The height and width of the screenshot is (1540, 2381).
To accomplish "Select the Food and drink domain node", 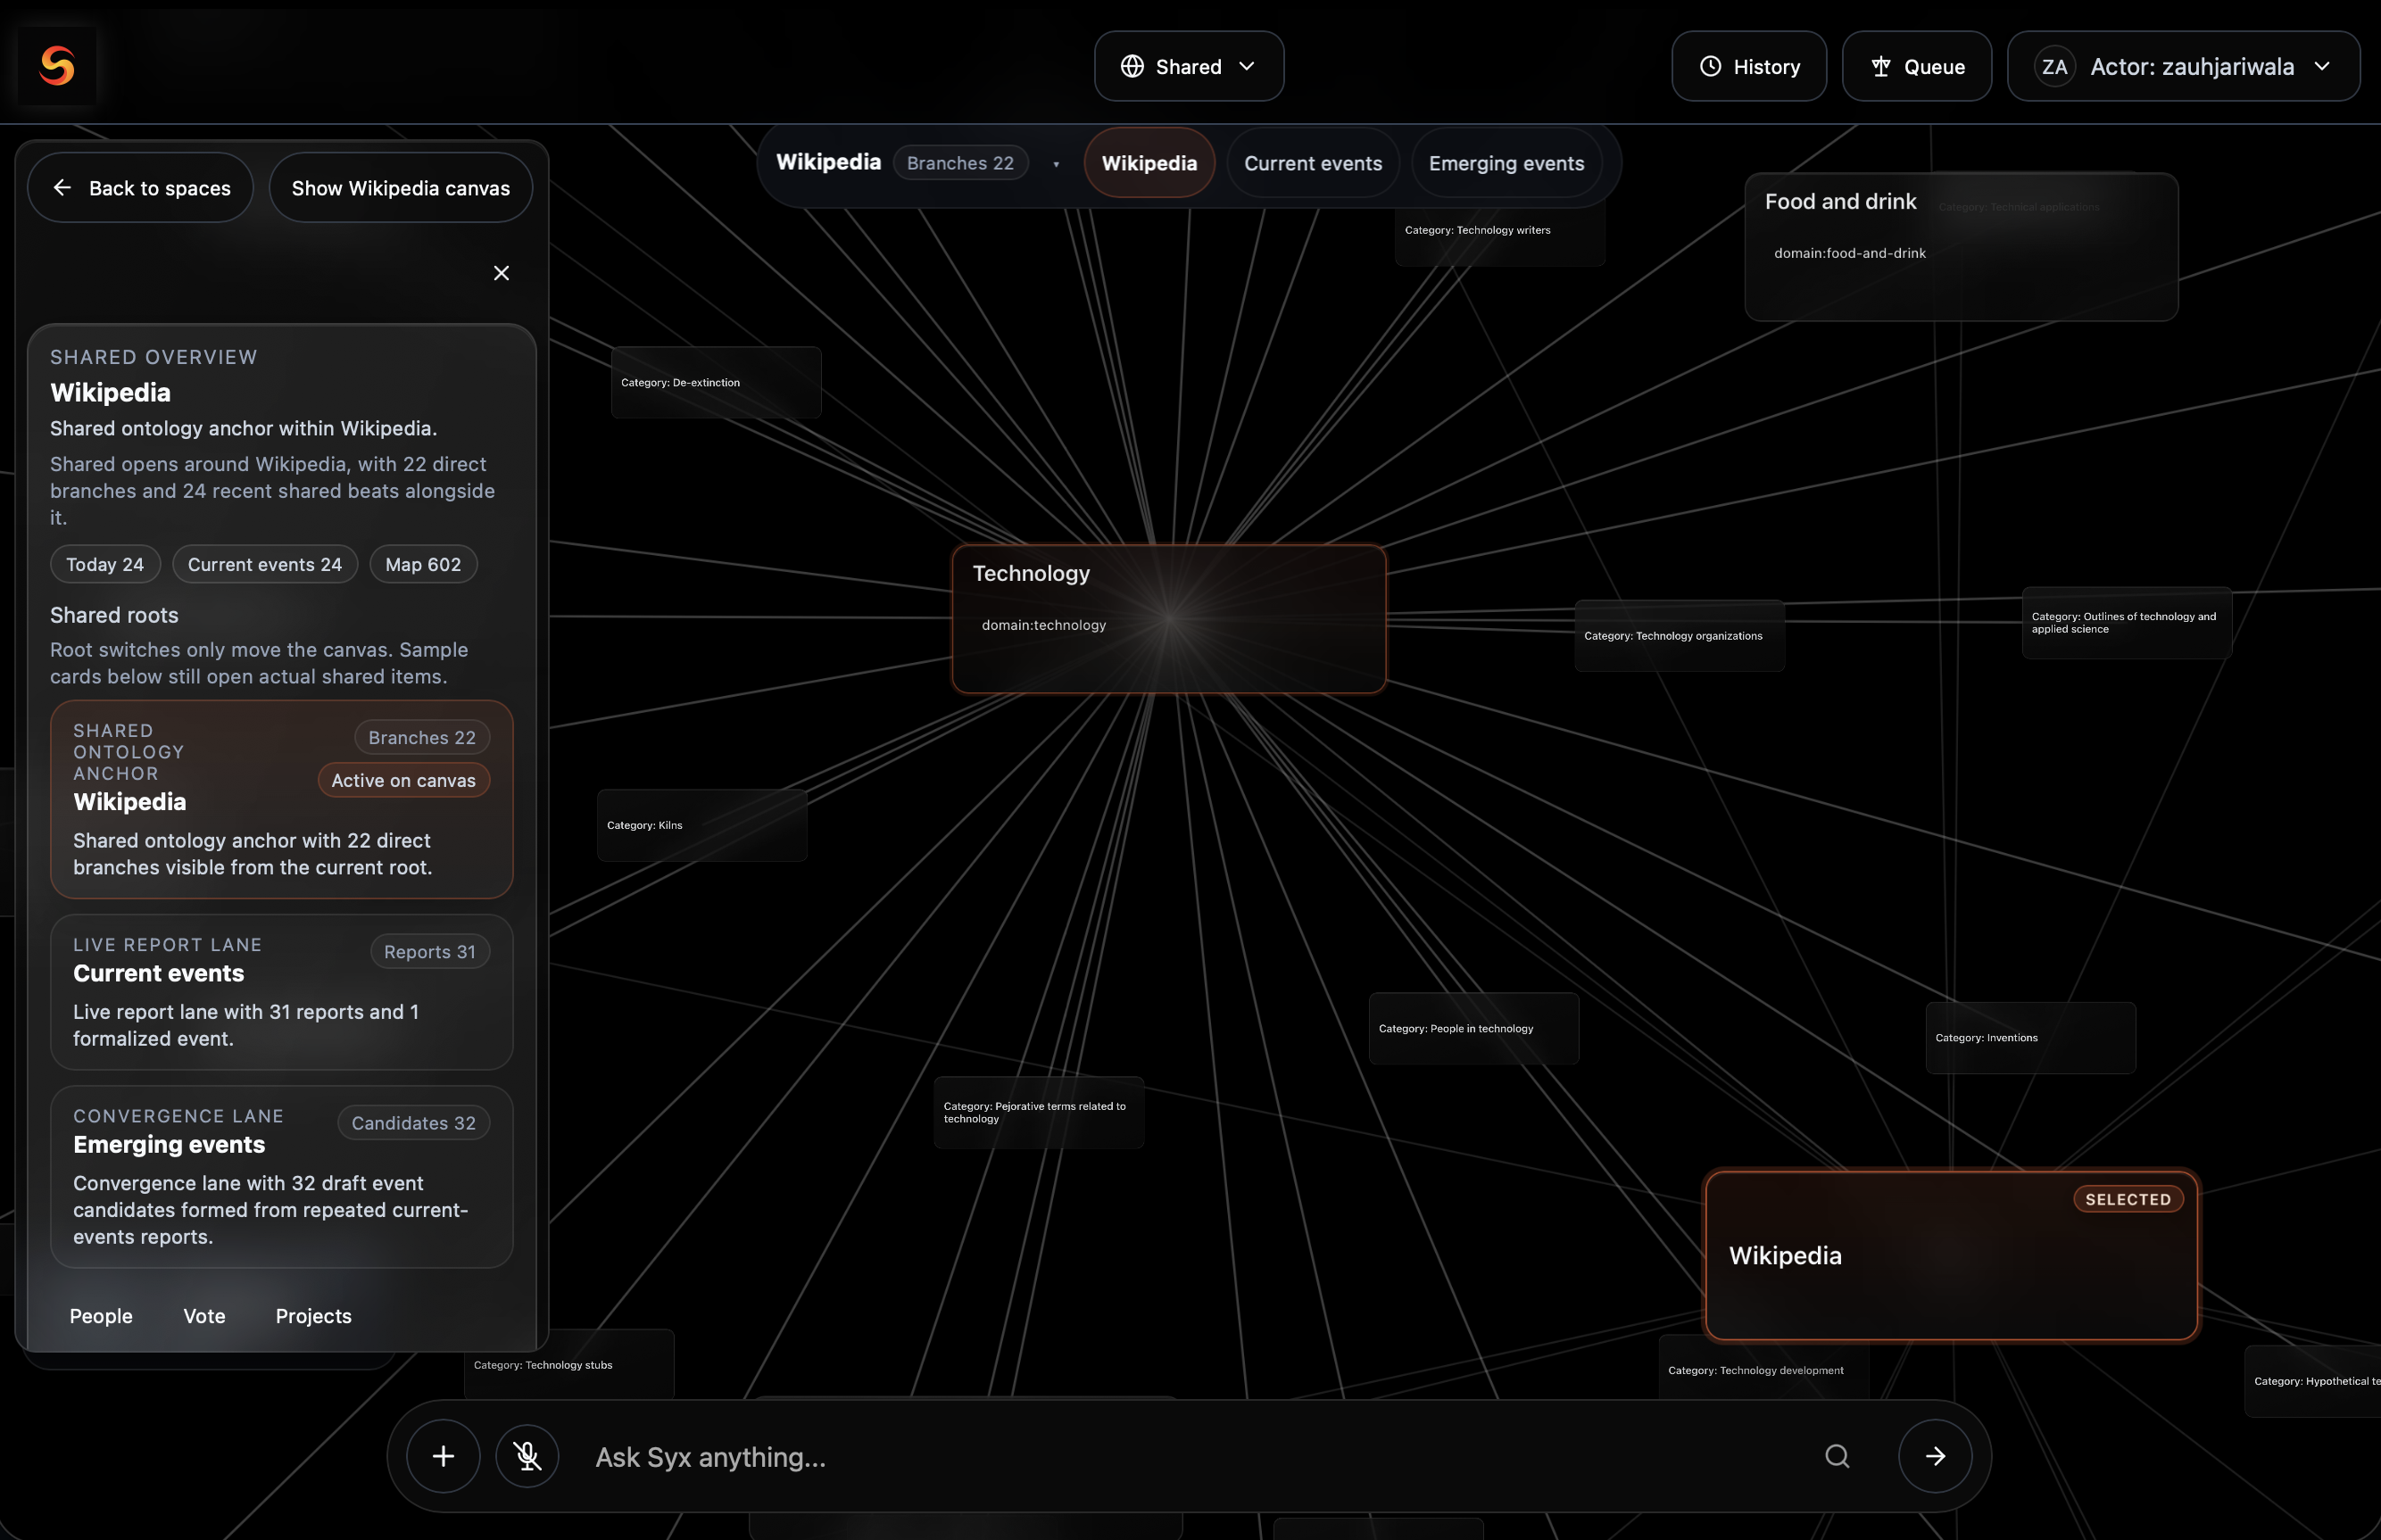I will [x=1961, y=247].
